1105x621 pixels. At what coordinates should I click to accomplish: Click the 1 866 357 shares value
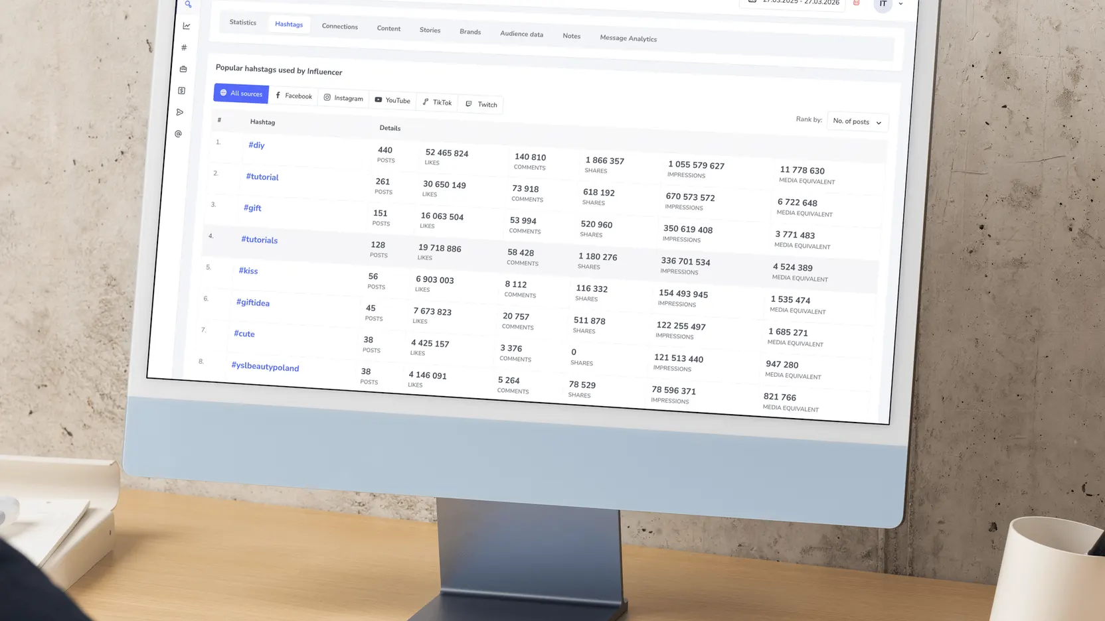pos(605,161)
